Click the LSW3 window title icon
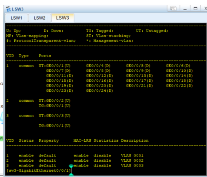Image resolution: width=207 pixels, height=177 pixels. [8, 9]
